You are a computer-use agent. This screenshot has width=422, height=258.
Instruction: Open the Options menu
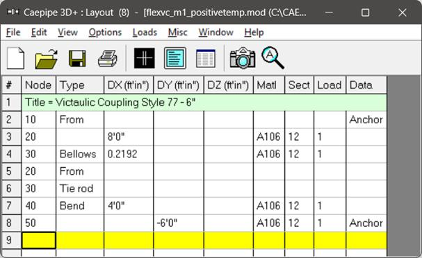click(x=105, y=33)
